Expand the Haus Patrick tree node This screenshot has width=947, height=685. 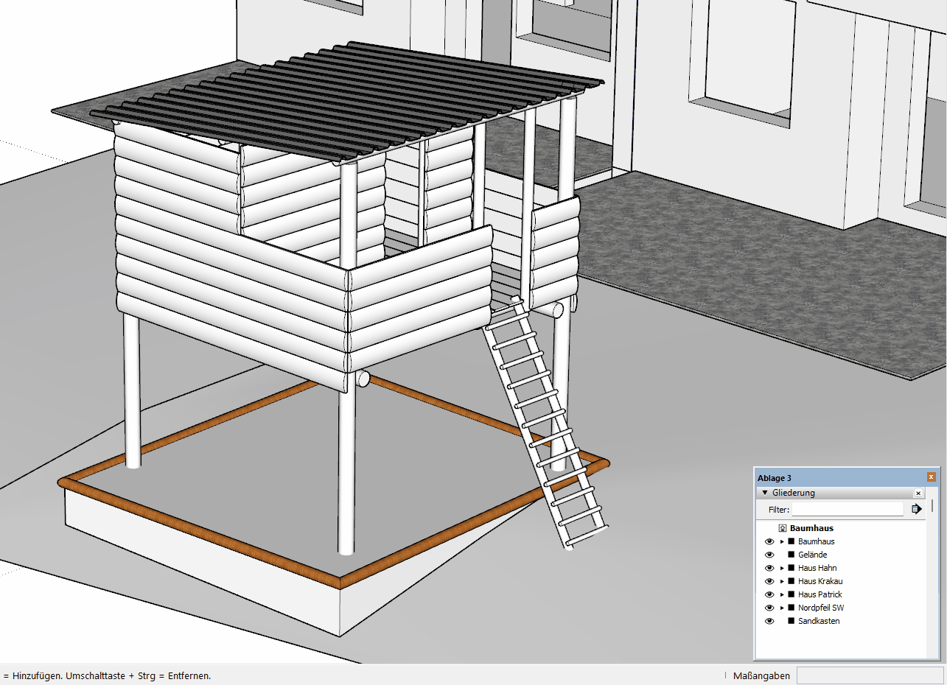pos(782,594)
